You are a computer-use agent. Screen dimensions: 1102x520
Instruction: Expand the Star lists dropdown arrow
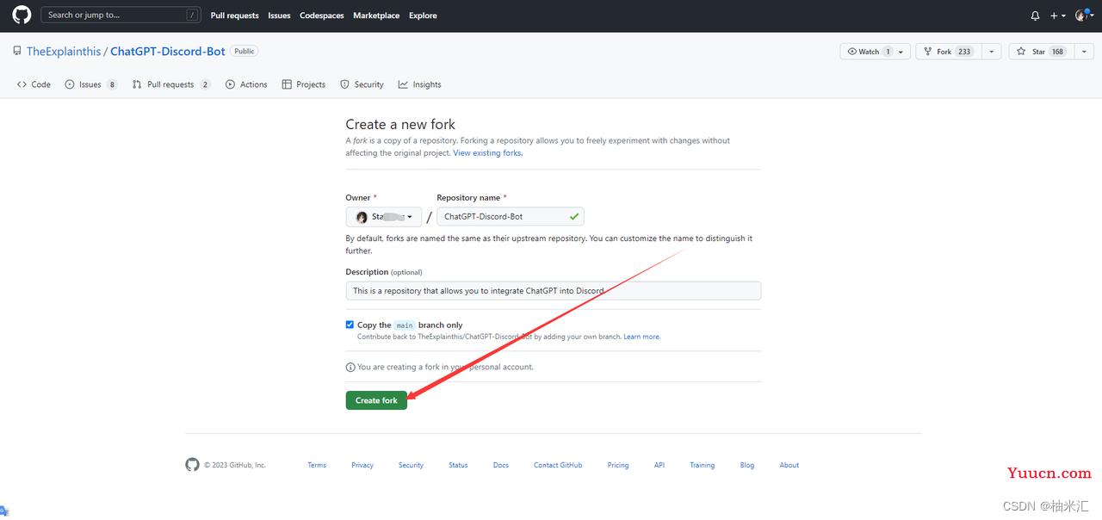coord(1083,52)
